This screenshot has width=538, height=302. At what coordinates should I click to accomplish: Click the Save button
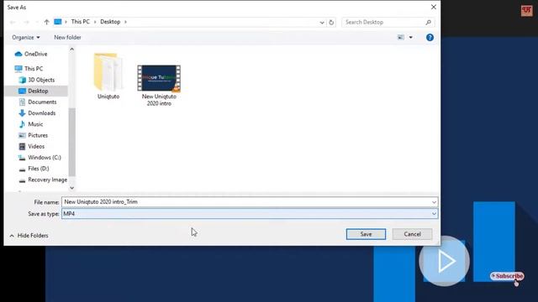366,234
